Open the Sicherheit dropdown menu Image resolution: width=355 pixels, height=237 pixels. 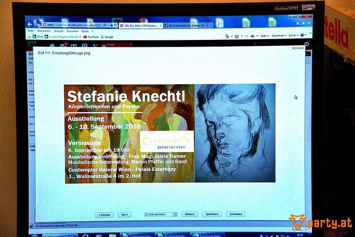[279, 36]
